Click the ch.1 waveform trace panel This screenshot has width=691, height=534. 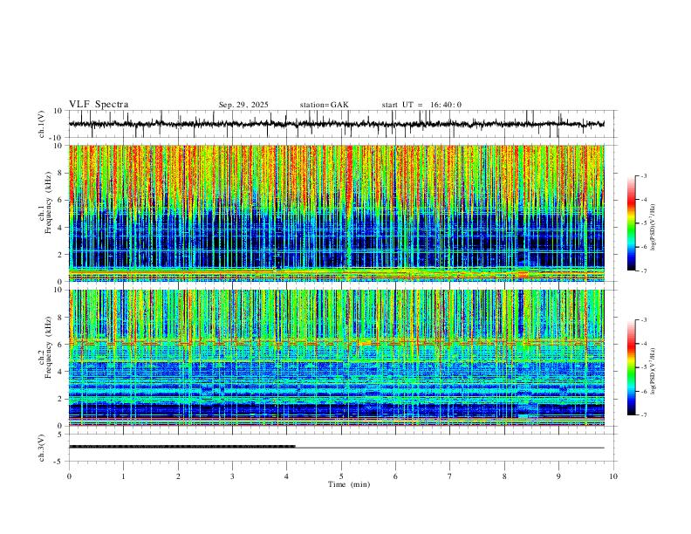pyautogui.click(x=343, y=124)
